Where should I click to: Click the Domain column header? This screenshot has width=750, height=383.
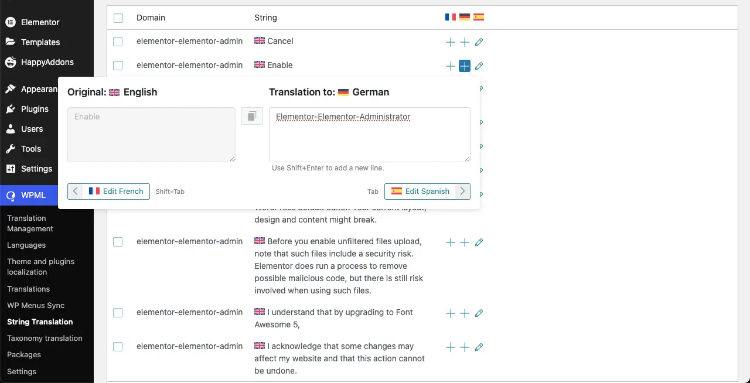(x=151, y=18)
